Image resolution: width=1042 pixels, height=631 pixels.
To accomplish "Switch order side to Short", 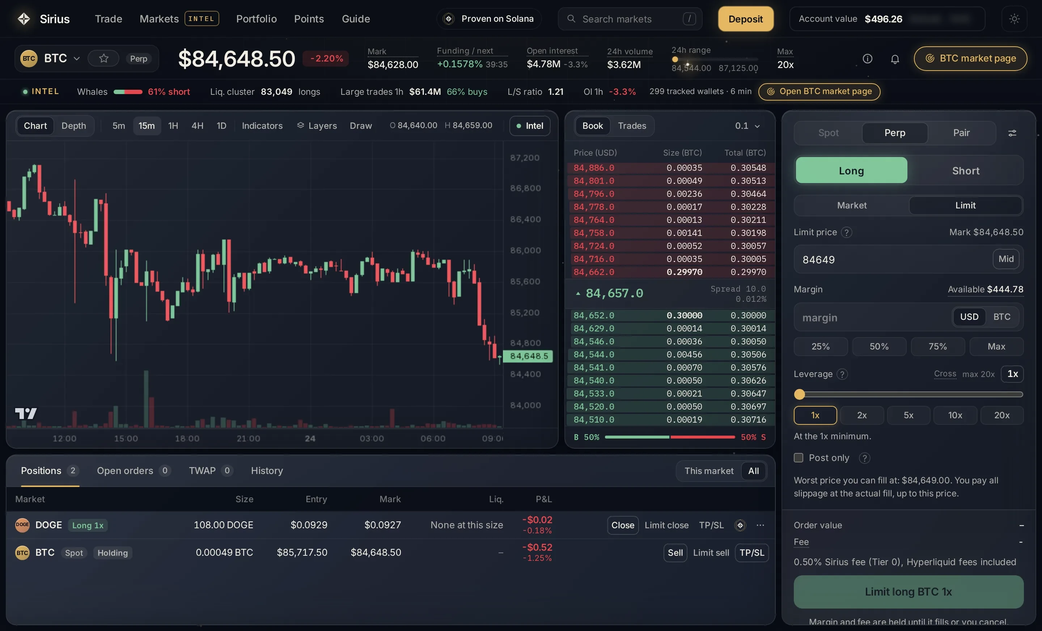I will [965, 170].
